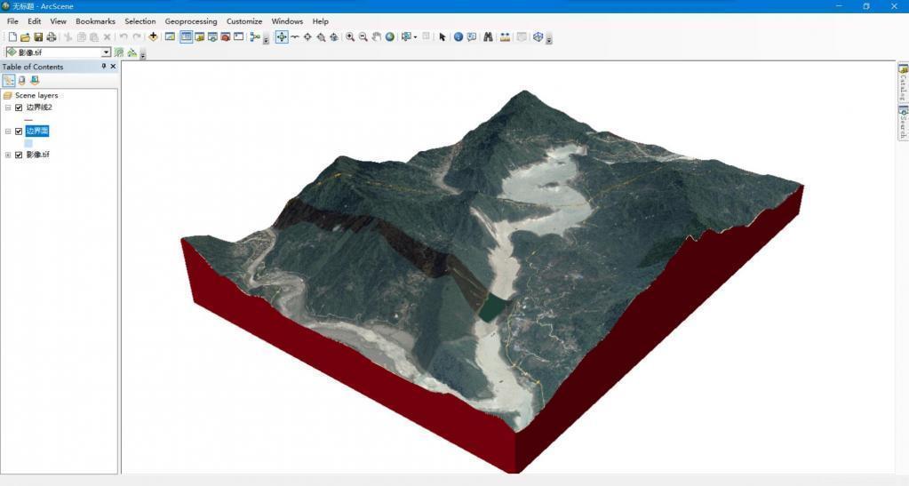This screenshot has width=909, height=486.
Task: Choose the Select Elements arrow tool
Action: pos(443,37)
